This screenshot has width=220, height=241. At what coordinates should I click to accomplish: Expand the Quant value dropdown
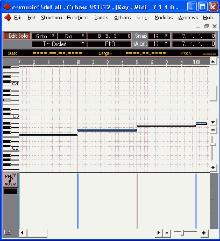(159, 44)
